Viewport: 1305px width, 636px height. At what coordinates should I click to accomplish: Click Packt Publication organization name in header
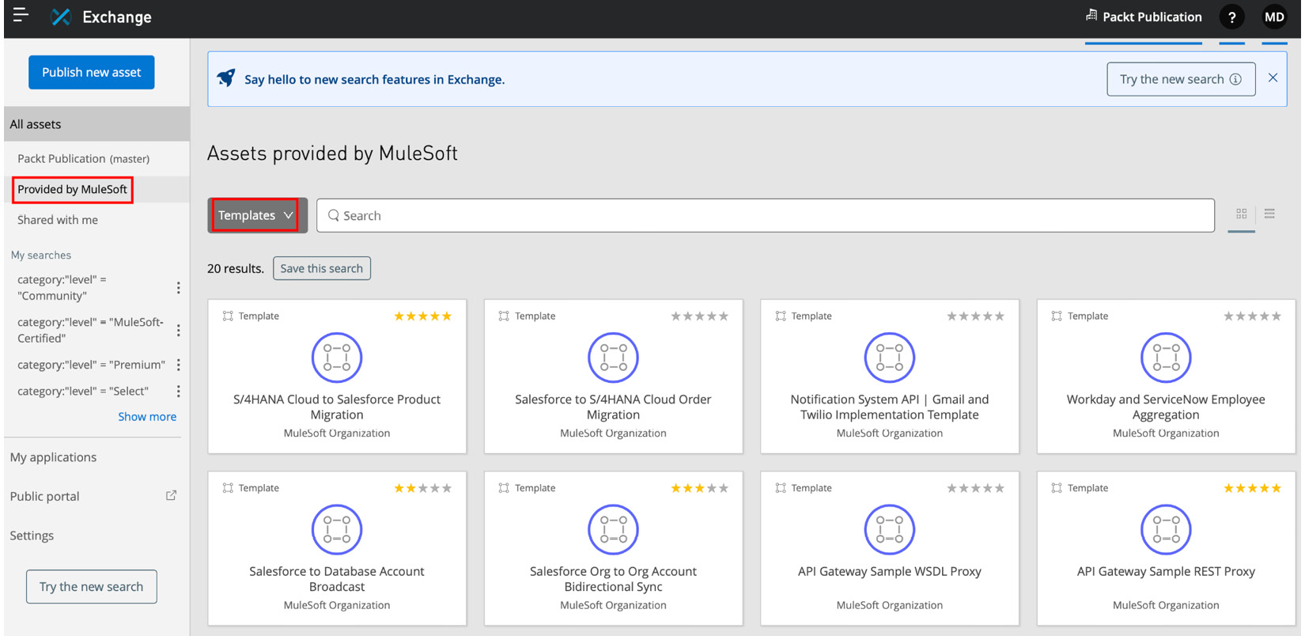point(1152,17)
